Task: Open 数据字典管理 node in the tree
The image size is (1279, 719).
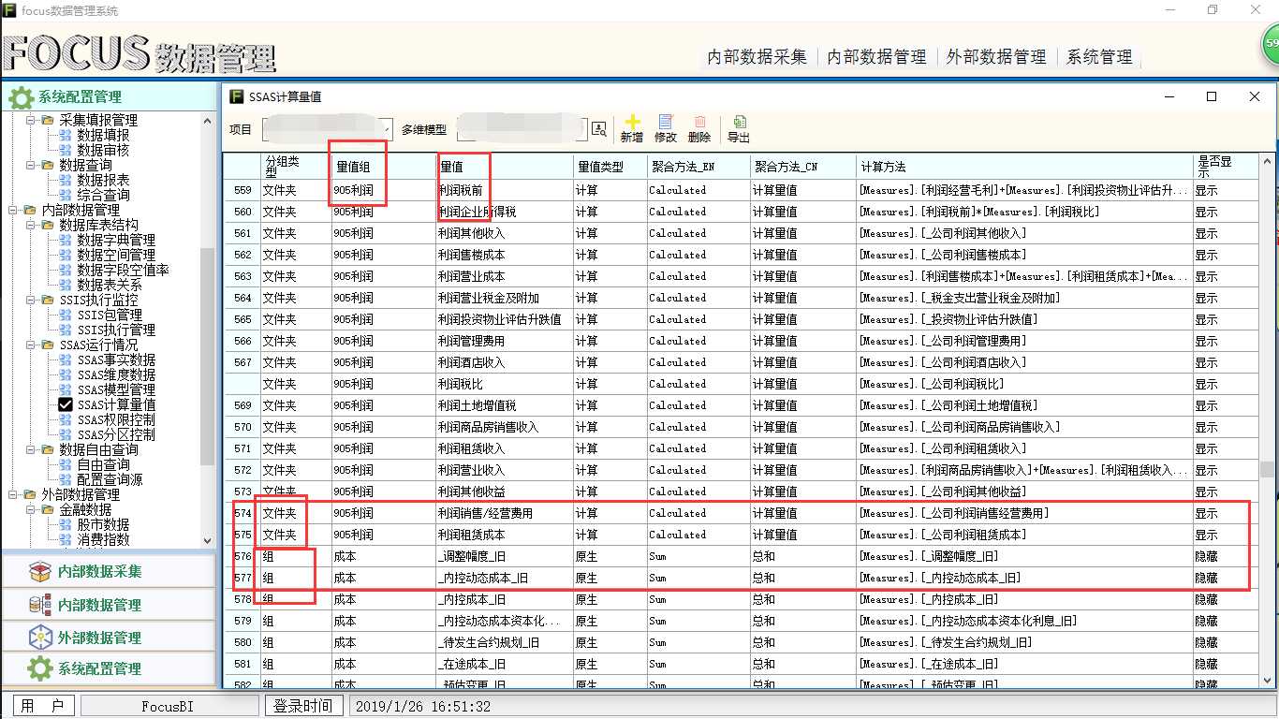Action: (116, 240)
